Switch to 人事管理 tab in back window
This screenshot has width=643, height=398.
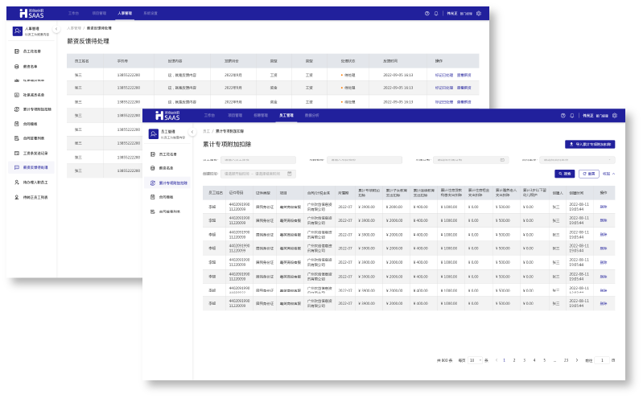(123, 14)
